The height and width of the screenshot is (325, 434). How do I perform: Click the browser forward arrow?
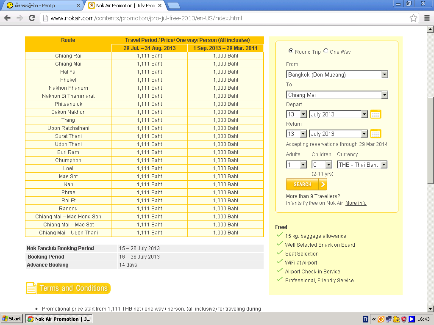(19, 18)
